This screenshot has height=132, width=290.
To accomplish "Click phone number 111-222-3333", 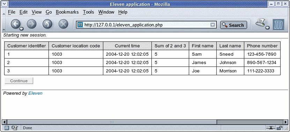I will pos(260,71).
